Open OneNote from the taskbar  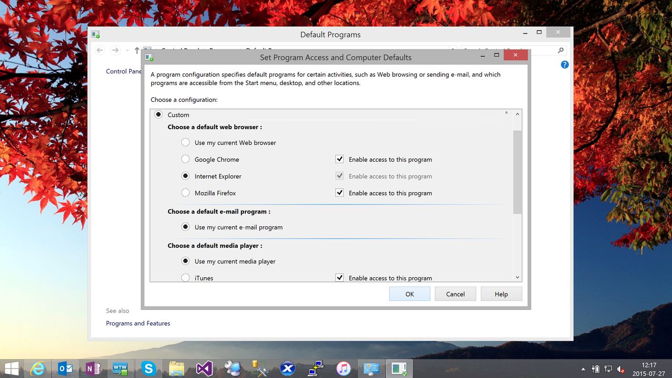point(93,369)
